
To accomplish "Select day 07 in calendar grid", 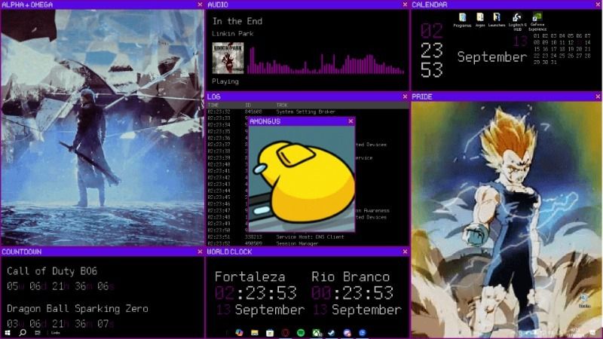I will pyautogui.click(x=588, y=35).
